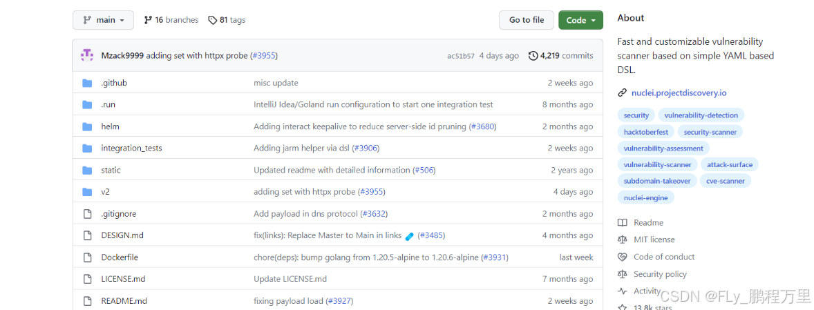This screenshot has width=814, height=310.
Task: Open the Dockerfile
Action: [x=120, y=257]
